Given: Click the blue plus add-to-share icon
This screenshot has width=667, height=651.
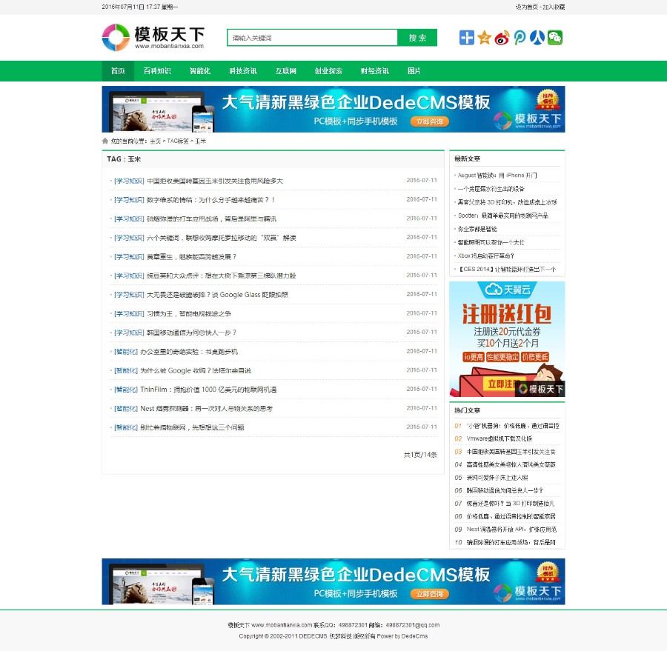Looking at the screenshot, I should (465, 37).
